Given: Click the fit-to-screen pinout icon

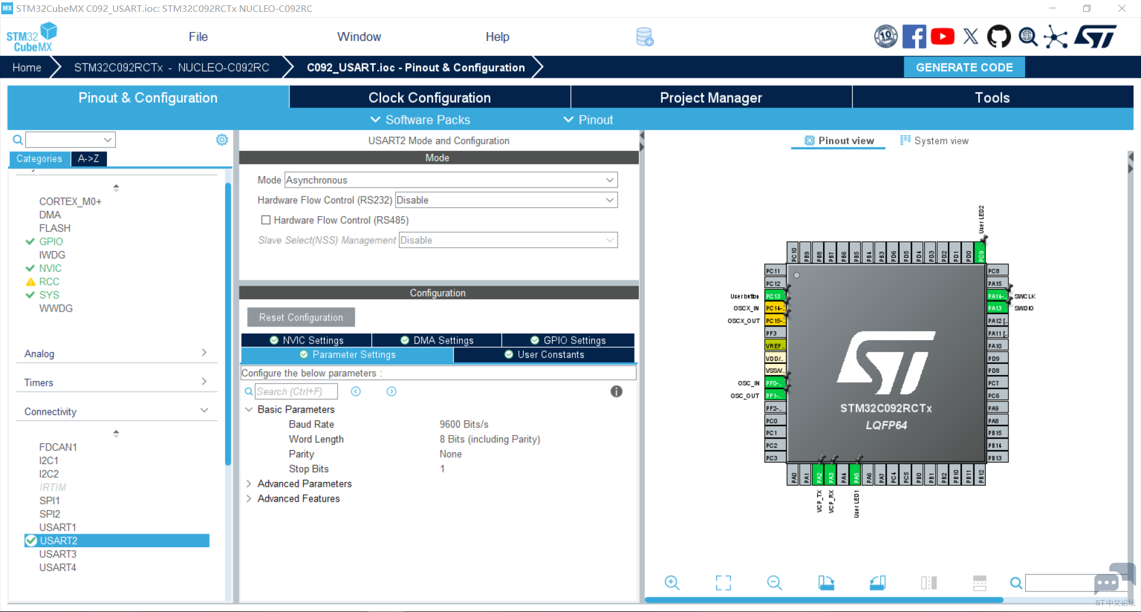Looking at the screenshot, I should [723, 583].
